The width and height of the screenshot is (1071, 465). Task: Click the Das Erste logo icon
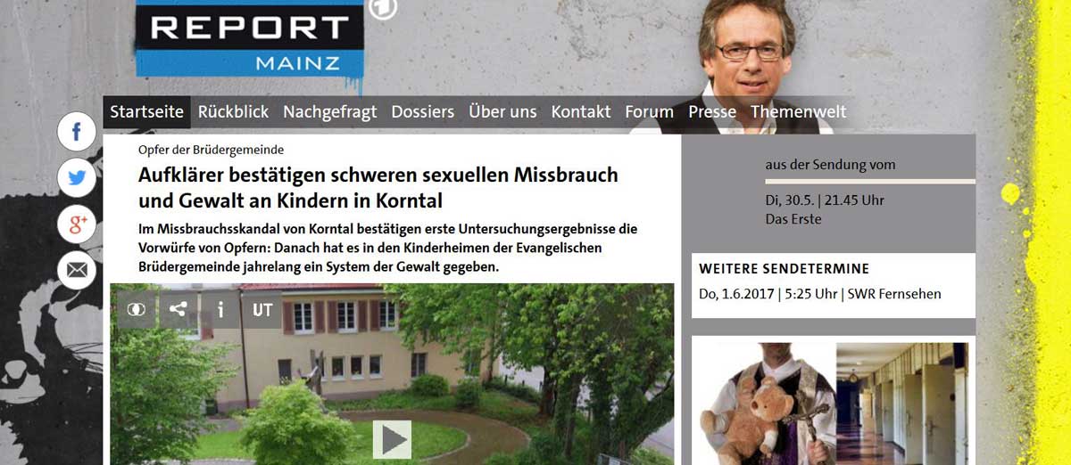click(x=383, y=8)
